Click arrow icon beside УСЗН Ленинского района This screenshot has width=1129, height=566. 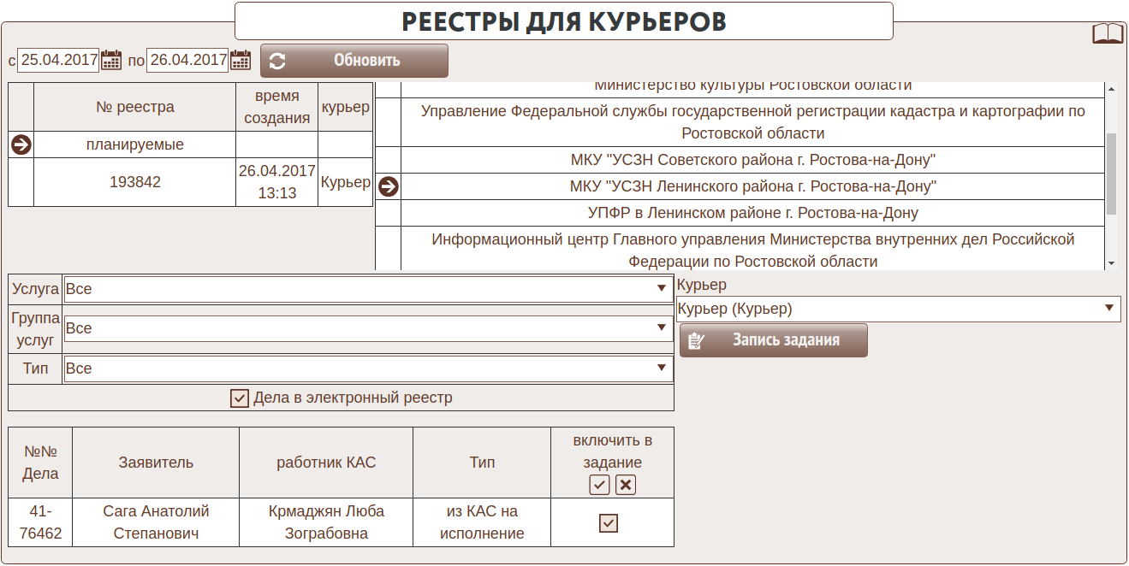(x=389, y=186)
